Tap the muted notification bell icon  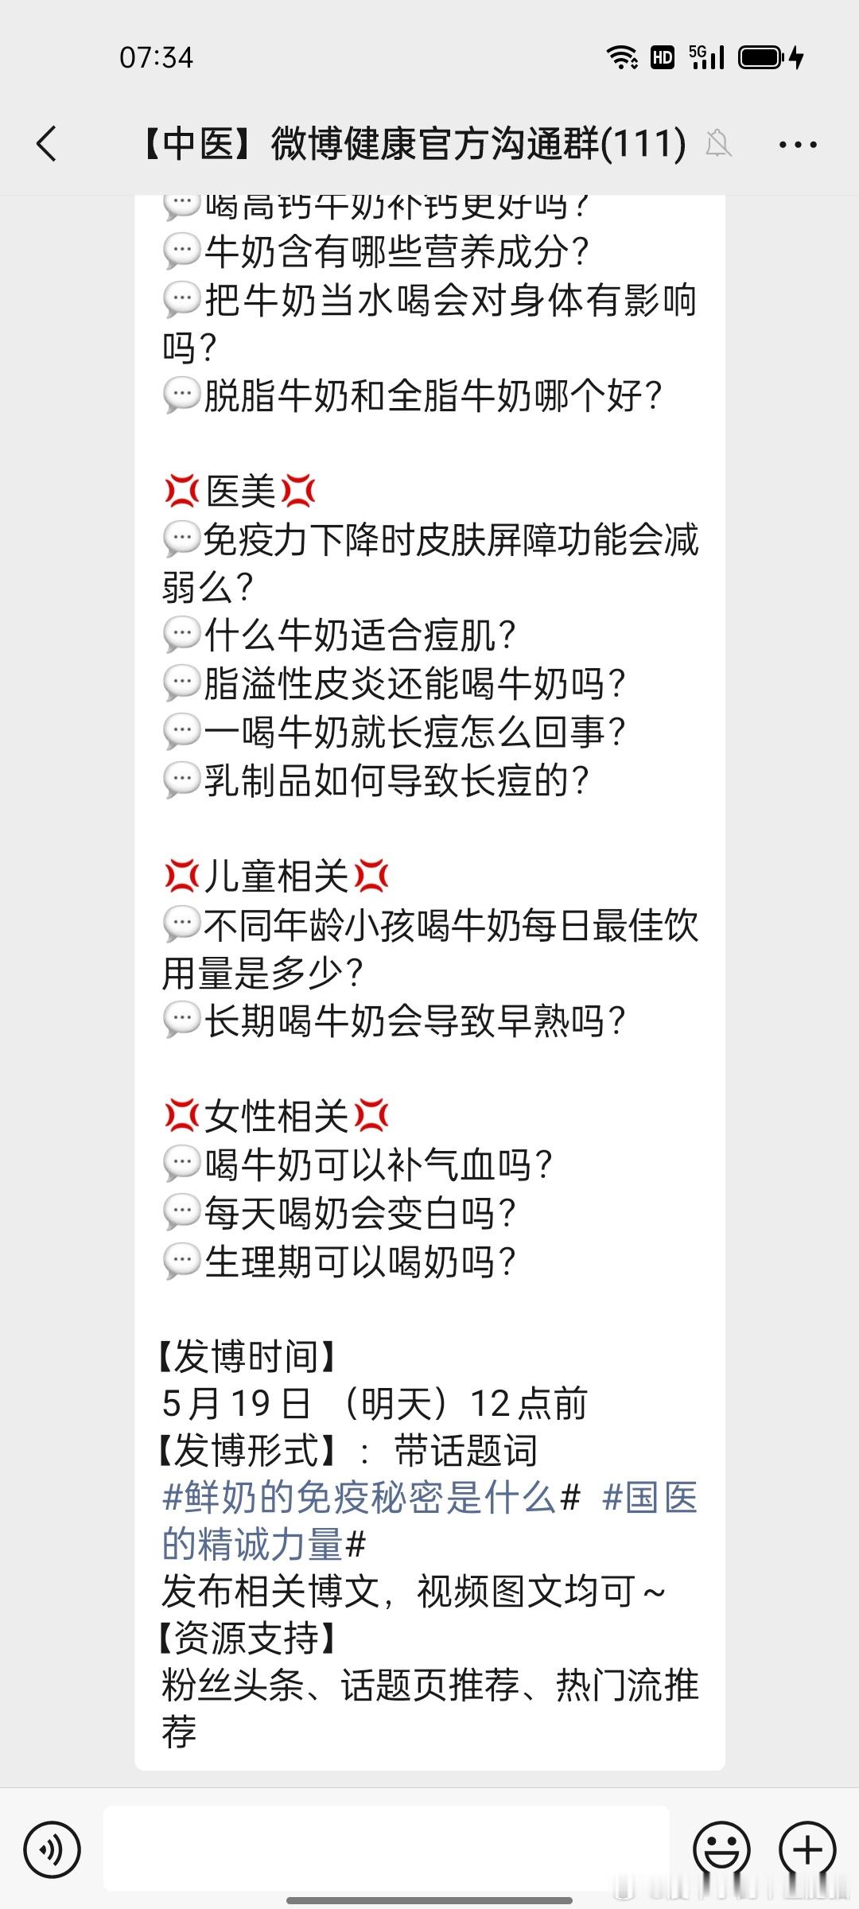click(718, 143)
